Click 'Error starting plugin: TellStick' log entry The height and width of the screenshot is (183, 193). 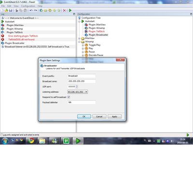point(23,36)
